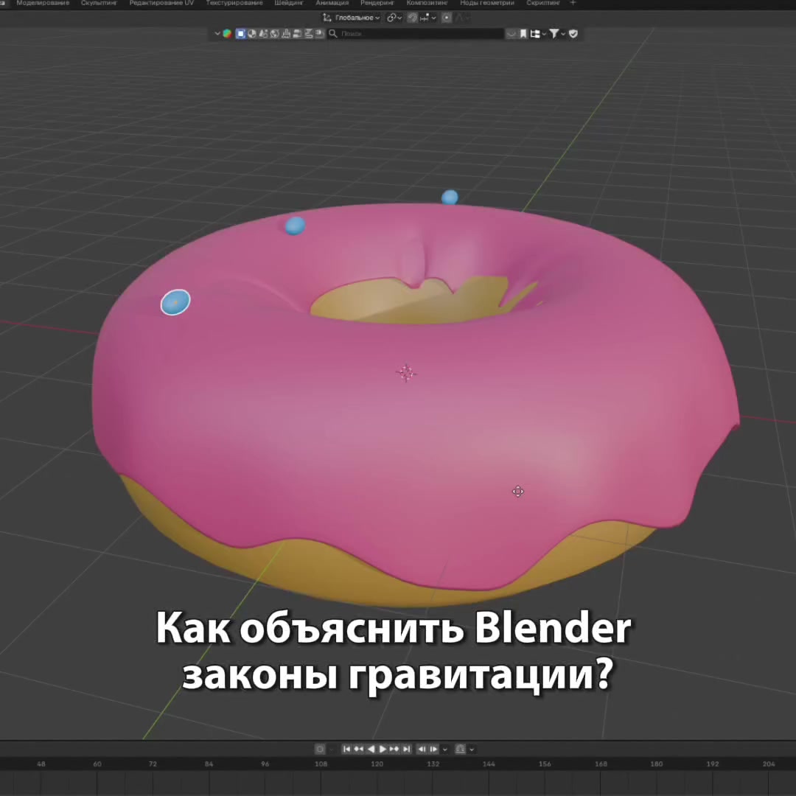
Task: Add a new workspace with plus button
Action: tap(573, 3)
